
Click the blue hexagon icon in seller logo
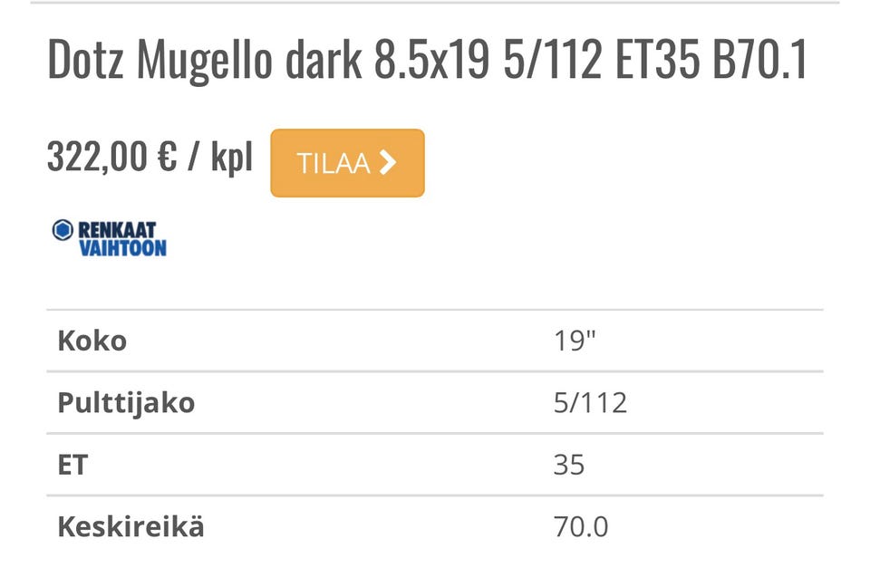[x=62, y=230]
